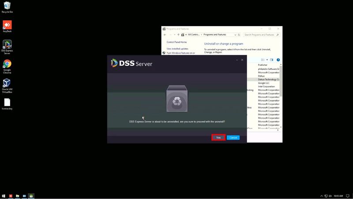Select the Google LLC publisher row
Viewport: 353px width, 199px height.
click(x=263, y=83)
